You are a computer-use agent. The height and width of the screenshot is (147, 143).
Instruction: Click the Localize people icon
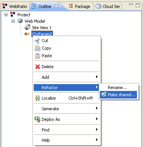(37, 98)
